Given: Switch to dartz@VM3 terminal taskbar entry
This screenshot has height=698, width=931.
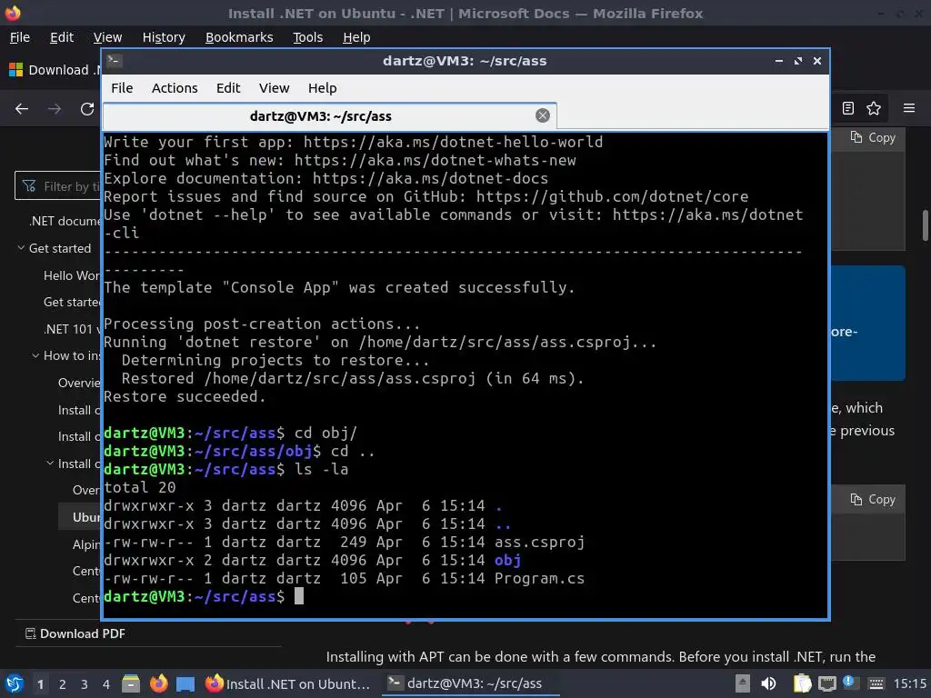Looking at the screenshot, I should 469,683.
